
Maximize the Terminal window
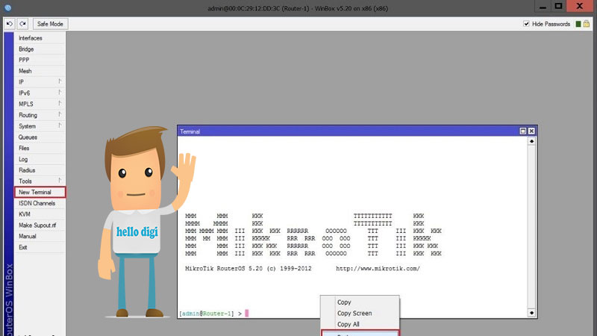pos(523,131)
